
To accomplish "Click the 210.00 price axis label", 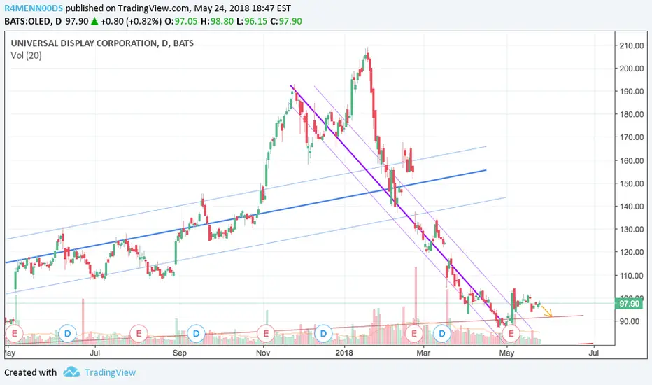I will pyautogui.click(x=632, y=45).
